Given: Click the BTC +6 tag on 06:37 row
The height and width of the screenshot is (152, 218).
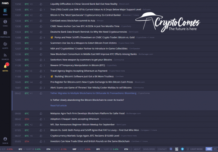Looking at the screenshot, I should (28, 136).
